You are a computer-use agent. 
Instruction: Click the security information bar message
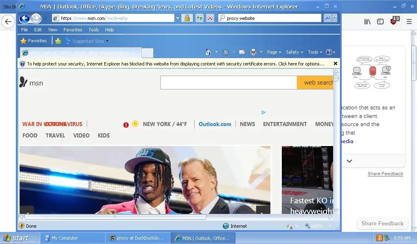(176, 64)
